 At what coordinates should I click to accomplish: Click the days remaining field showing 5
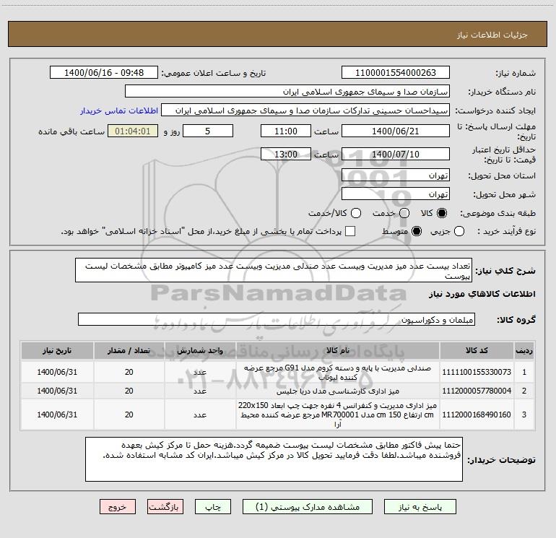(208, 131)
